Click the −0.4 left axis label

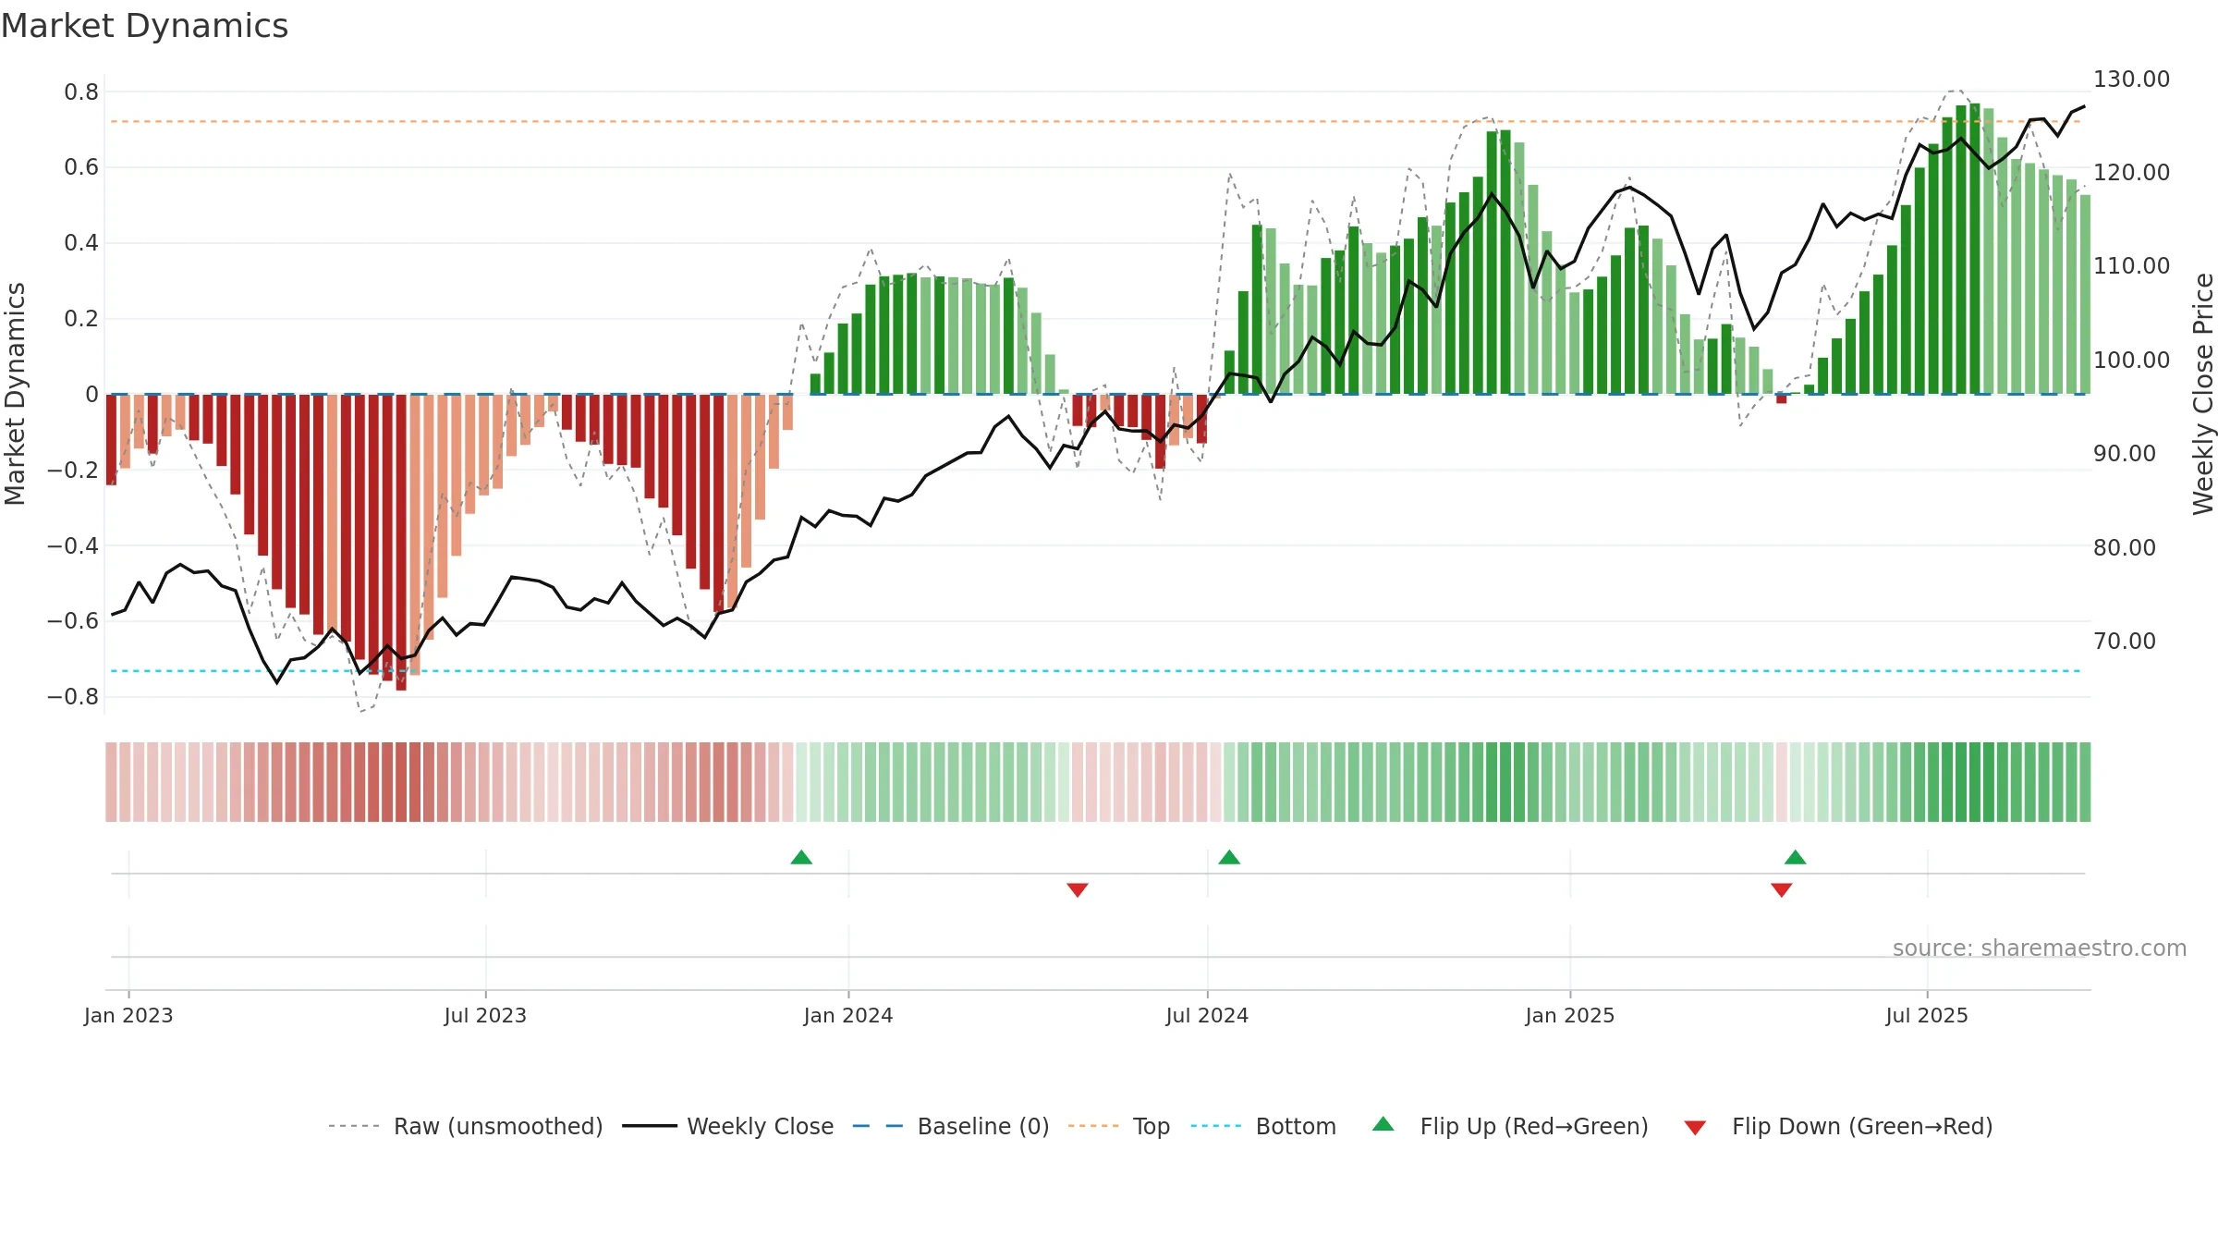pyautogui.click(x=73, y=546)
